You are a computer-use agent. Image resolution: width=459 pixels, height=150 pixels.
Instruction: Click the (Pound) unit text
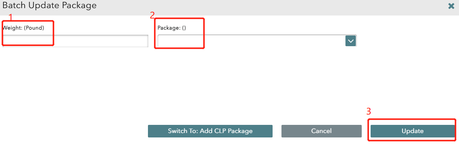pos(34,28)
